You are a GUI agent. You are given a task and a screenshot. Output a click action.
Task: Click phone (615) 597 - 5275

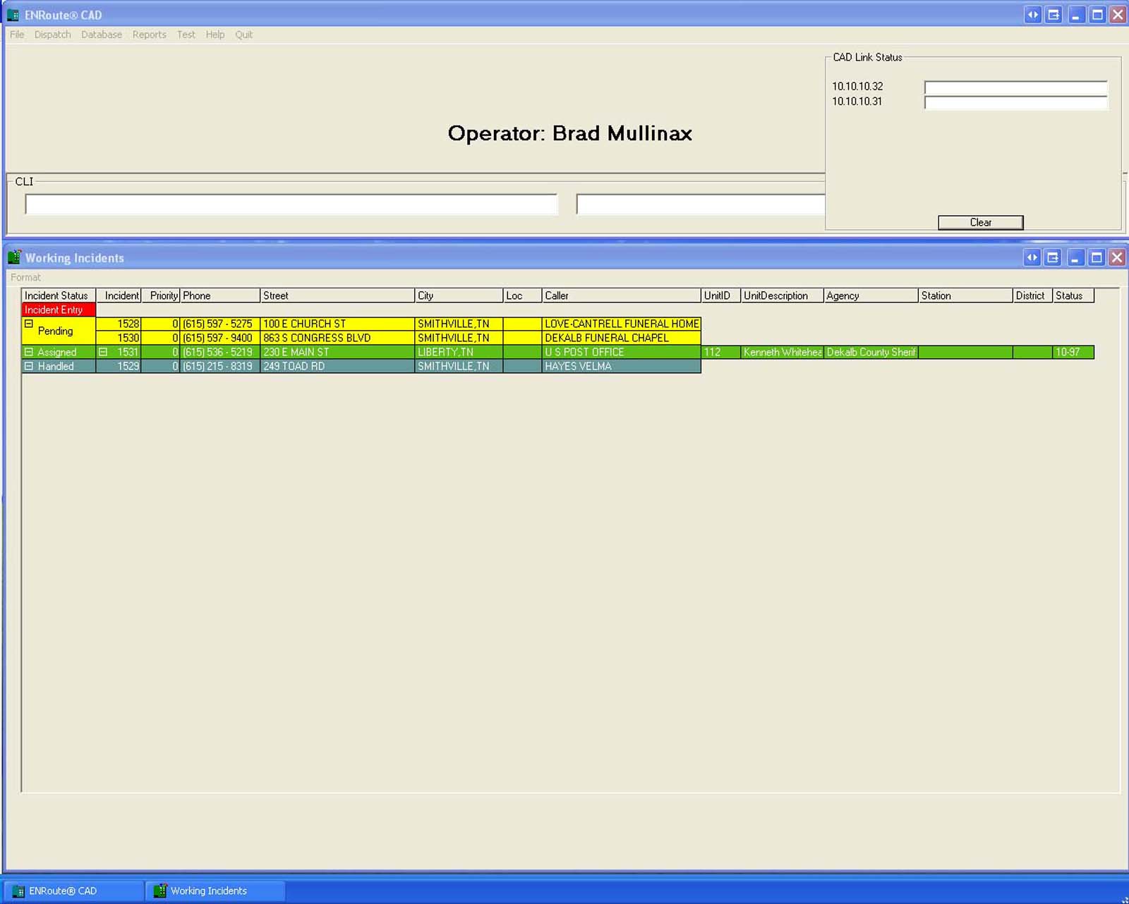pos(220,324)
